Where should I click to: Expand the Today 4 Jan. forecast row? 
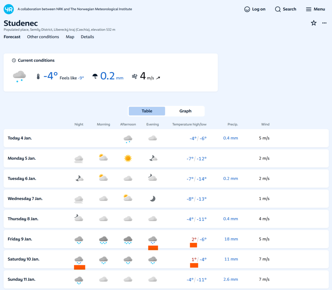pyautogui.click(x=20, y=138)
